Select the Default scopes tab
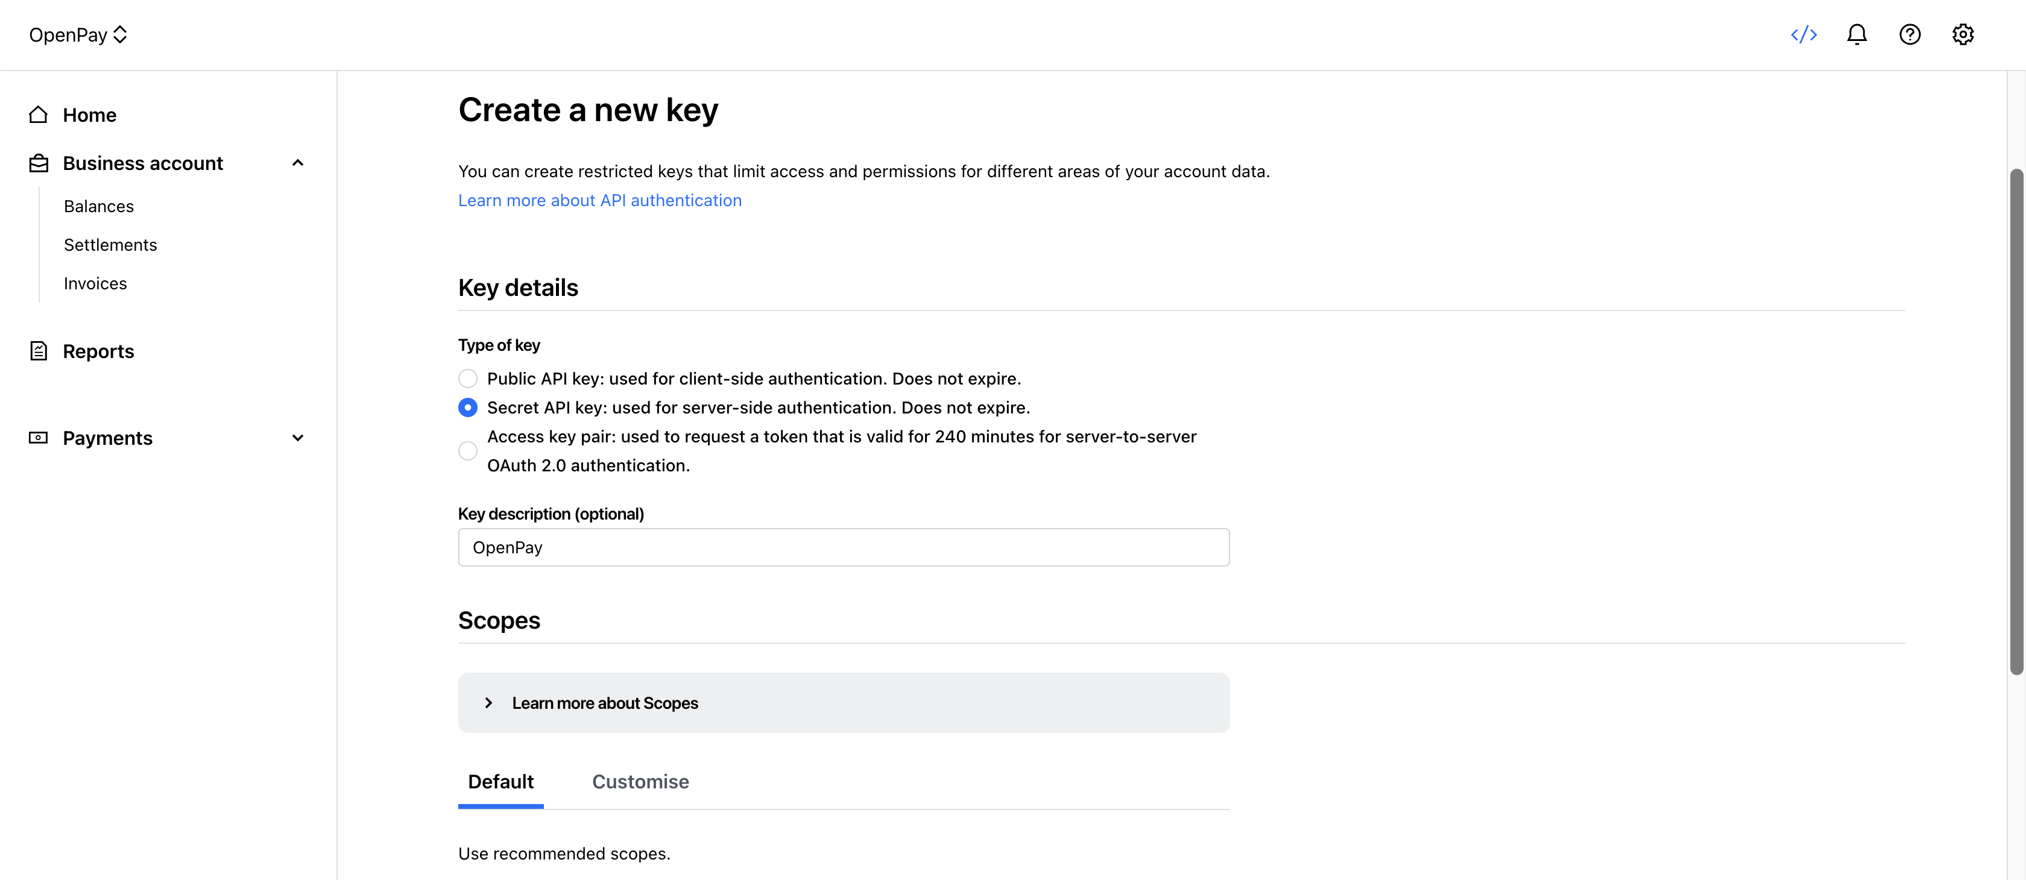This screenshot has width=2026, height=880. tap(501, 782)
